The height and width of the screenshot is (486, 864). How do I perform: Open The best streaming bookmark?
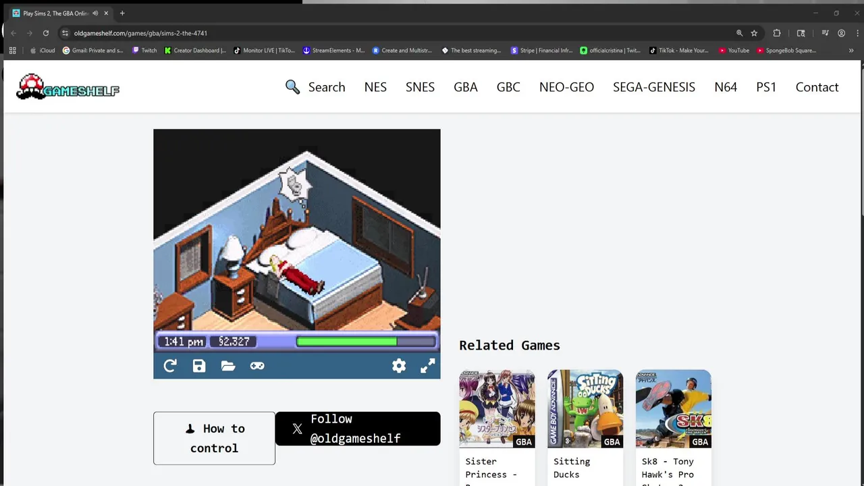(471, 51)
